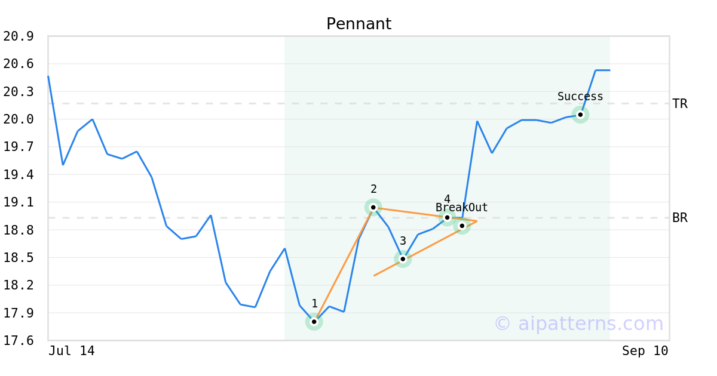
Task: Click the 19.1 price axis label
Action: click(x=18, y=202)
